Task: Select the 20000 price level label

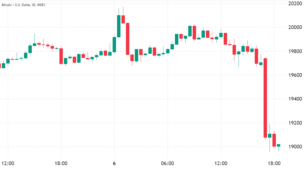Action: click(x=295, y=27)
